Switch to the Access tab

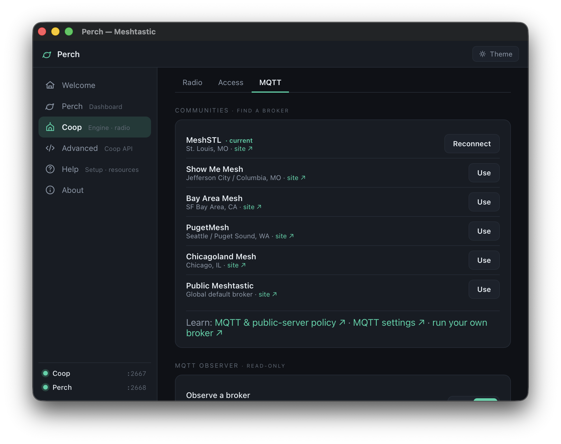(x=231, y=82)
